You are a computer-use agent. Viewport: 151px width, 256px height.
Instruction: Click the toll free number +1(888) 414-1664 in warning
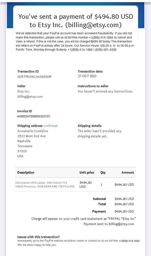pyautogui.click(x=101, y=37)
